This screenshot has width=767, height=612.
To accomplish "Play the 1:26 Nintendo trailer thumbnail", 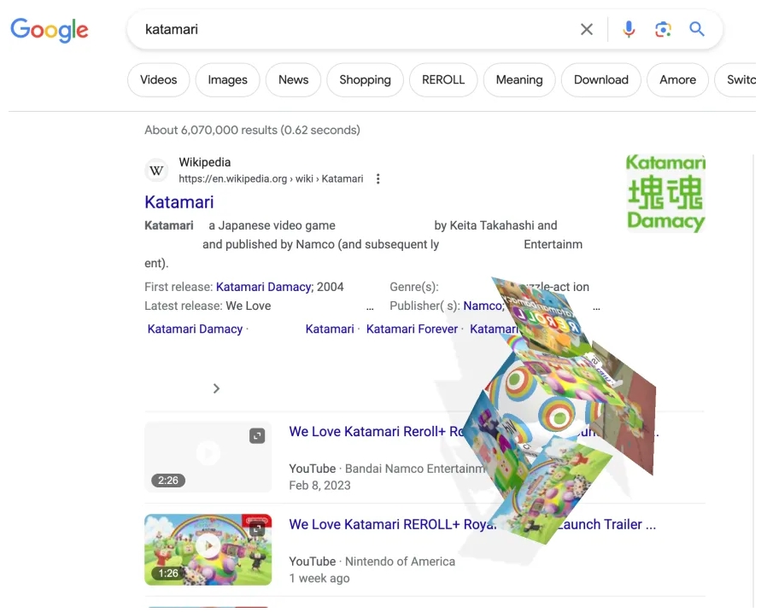I will 208,550.
